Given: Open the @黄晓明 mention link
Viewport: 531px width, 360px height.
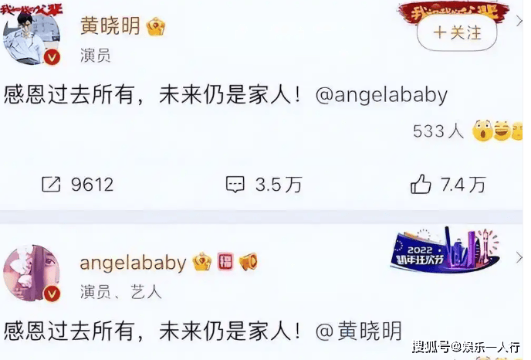Looking at the screenshot, I should click(359, 331).
